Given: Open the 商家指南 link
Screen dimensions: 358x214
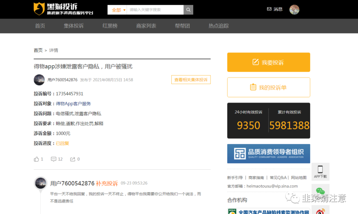Looking at the screenshot, I should tap(256, 178).
